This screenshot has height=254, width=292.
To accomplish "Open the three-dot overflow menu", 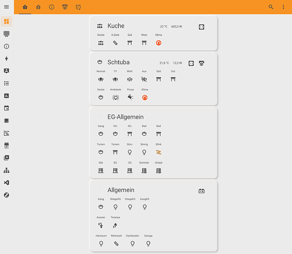I will point(283,7).
